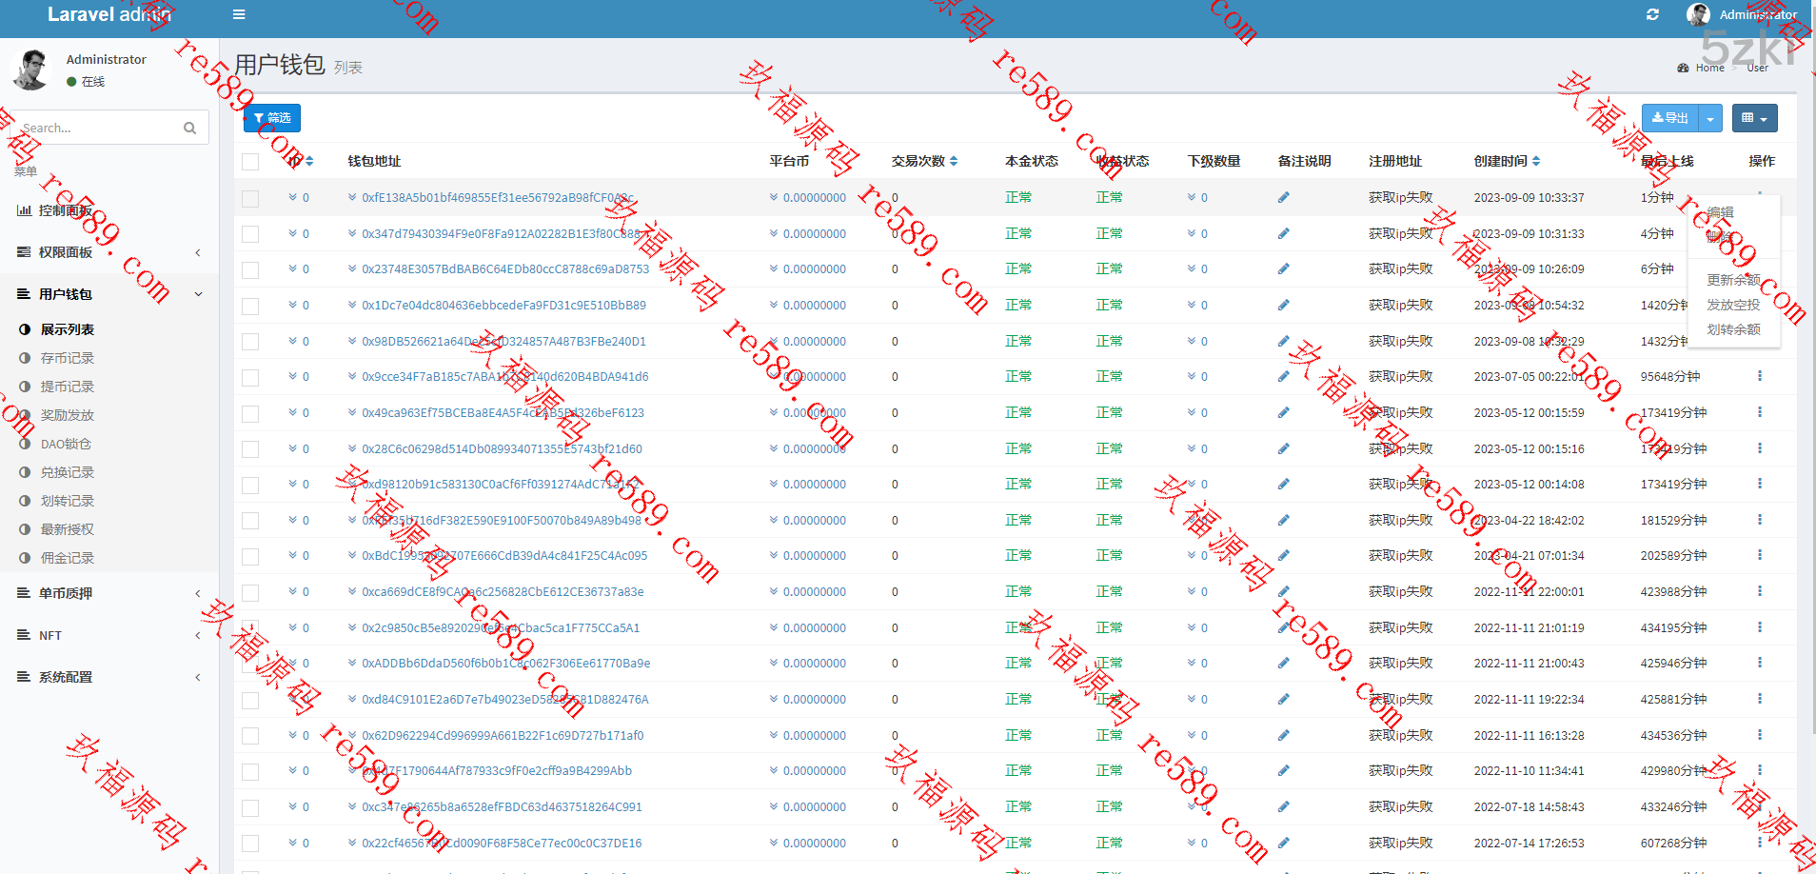Open wallet address link 0x23748E3057BdBAB6C64E
This screenshot has height=874, width=1816.
click(504, 269)
